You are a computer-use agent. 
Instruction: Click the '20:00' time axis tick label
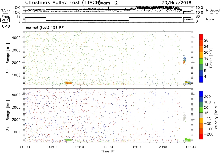click(x=164, y=147)
